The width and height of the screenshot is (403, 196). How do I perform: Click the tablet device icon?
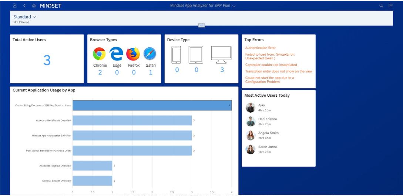[x=196, y=54]
